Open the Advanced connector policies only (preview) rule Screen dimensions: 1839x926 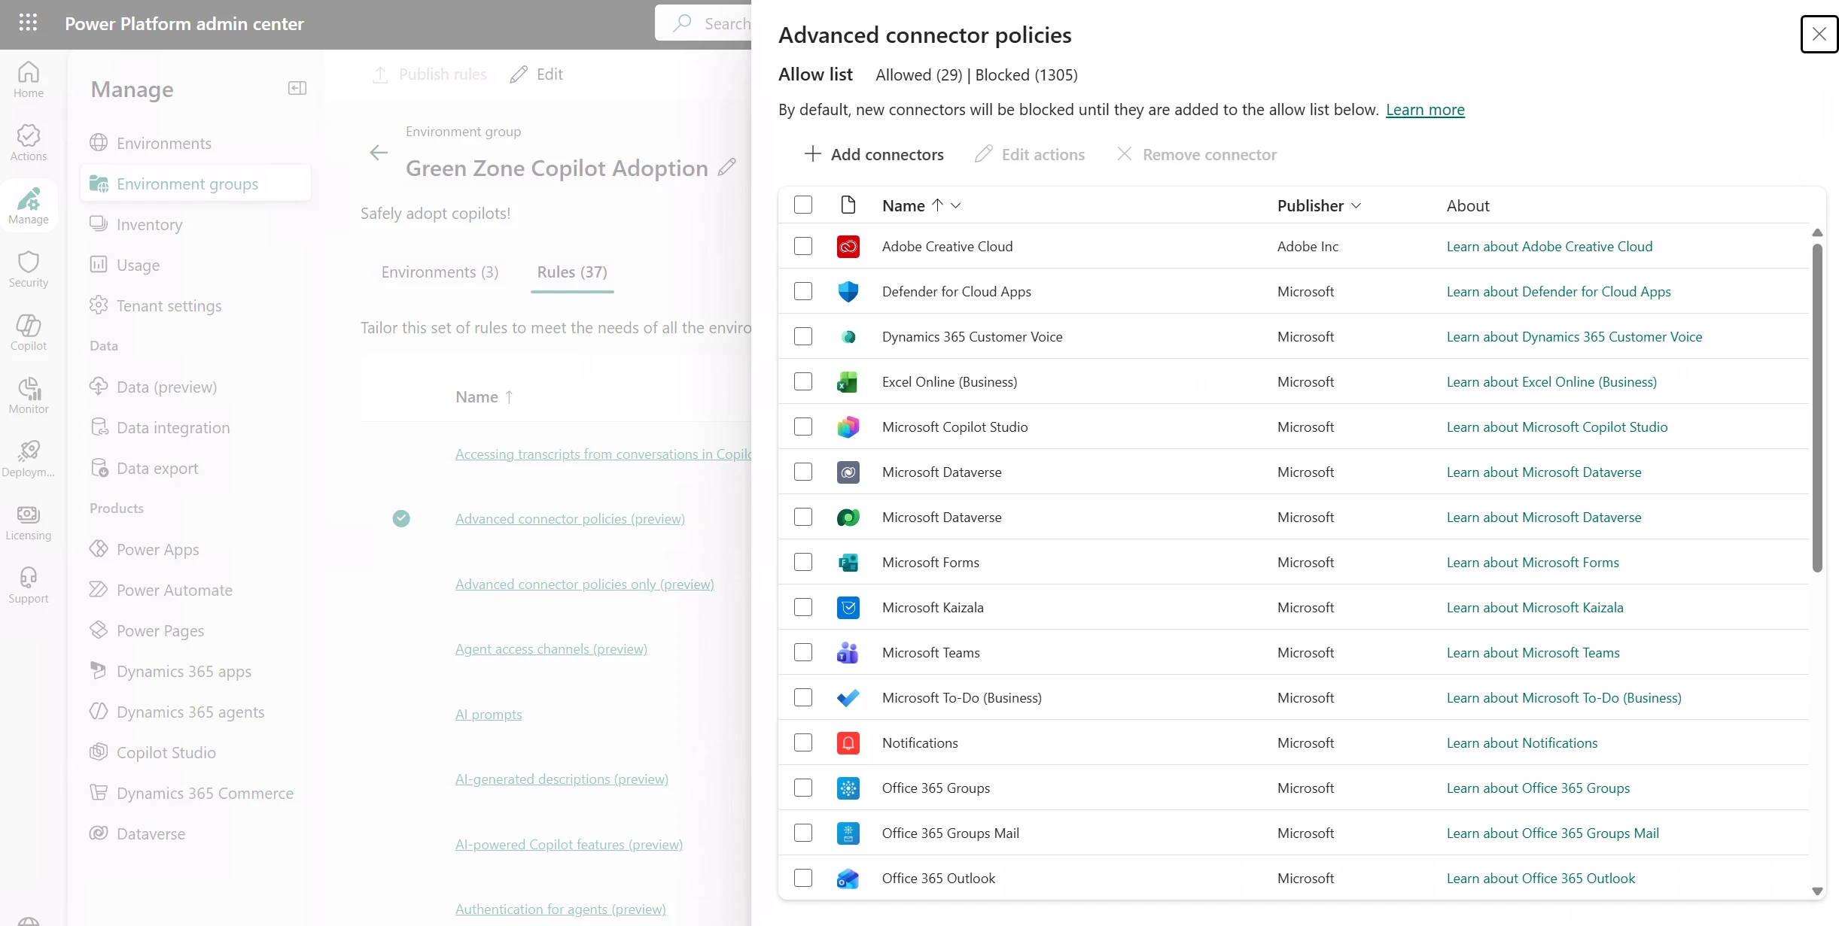pos(584,584)
